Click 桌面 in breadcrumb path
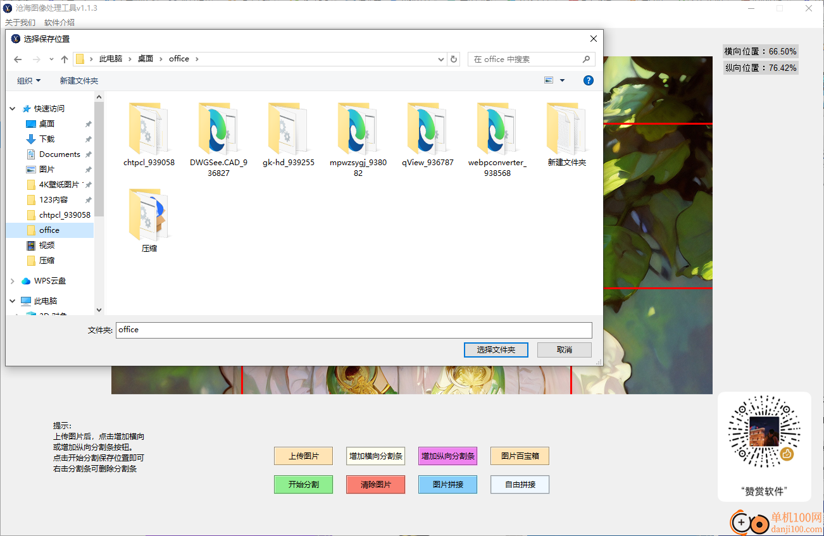Screen dimensions: 824x536 [x=146, y=59]
